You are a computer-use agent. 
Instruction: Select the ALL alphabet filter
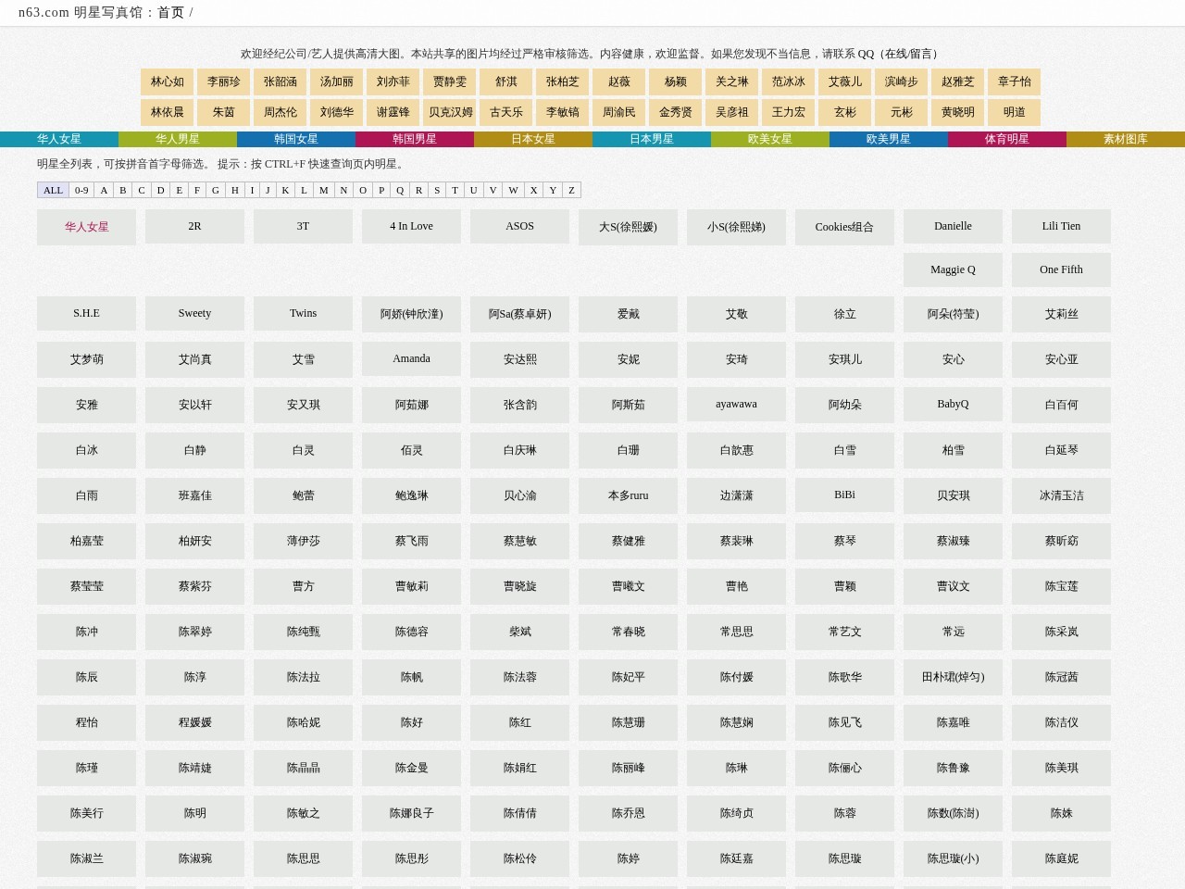coord(53,190)
